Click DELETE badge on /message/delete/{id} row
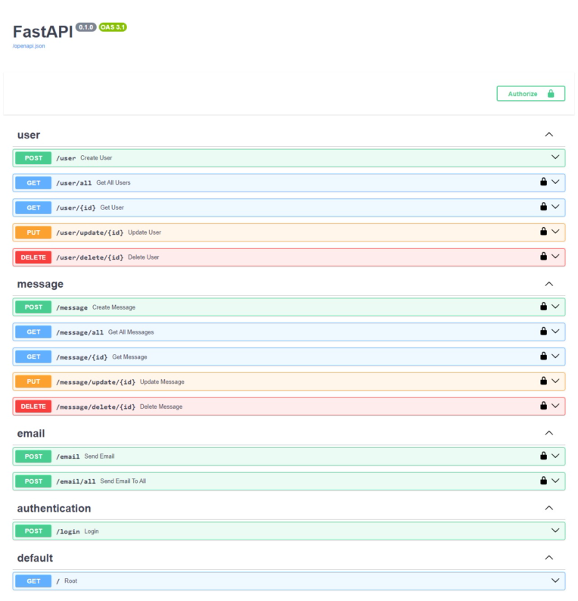578x601 pixels. tap(33, 406)
